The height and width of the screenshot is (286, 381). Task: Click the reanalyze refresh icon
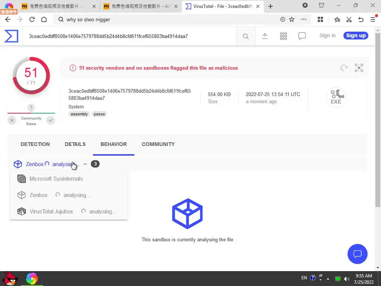344,68
